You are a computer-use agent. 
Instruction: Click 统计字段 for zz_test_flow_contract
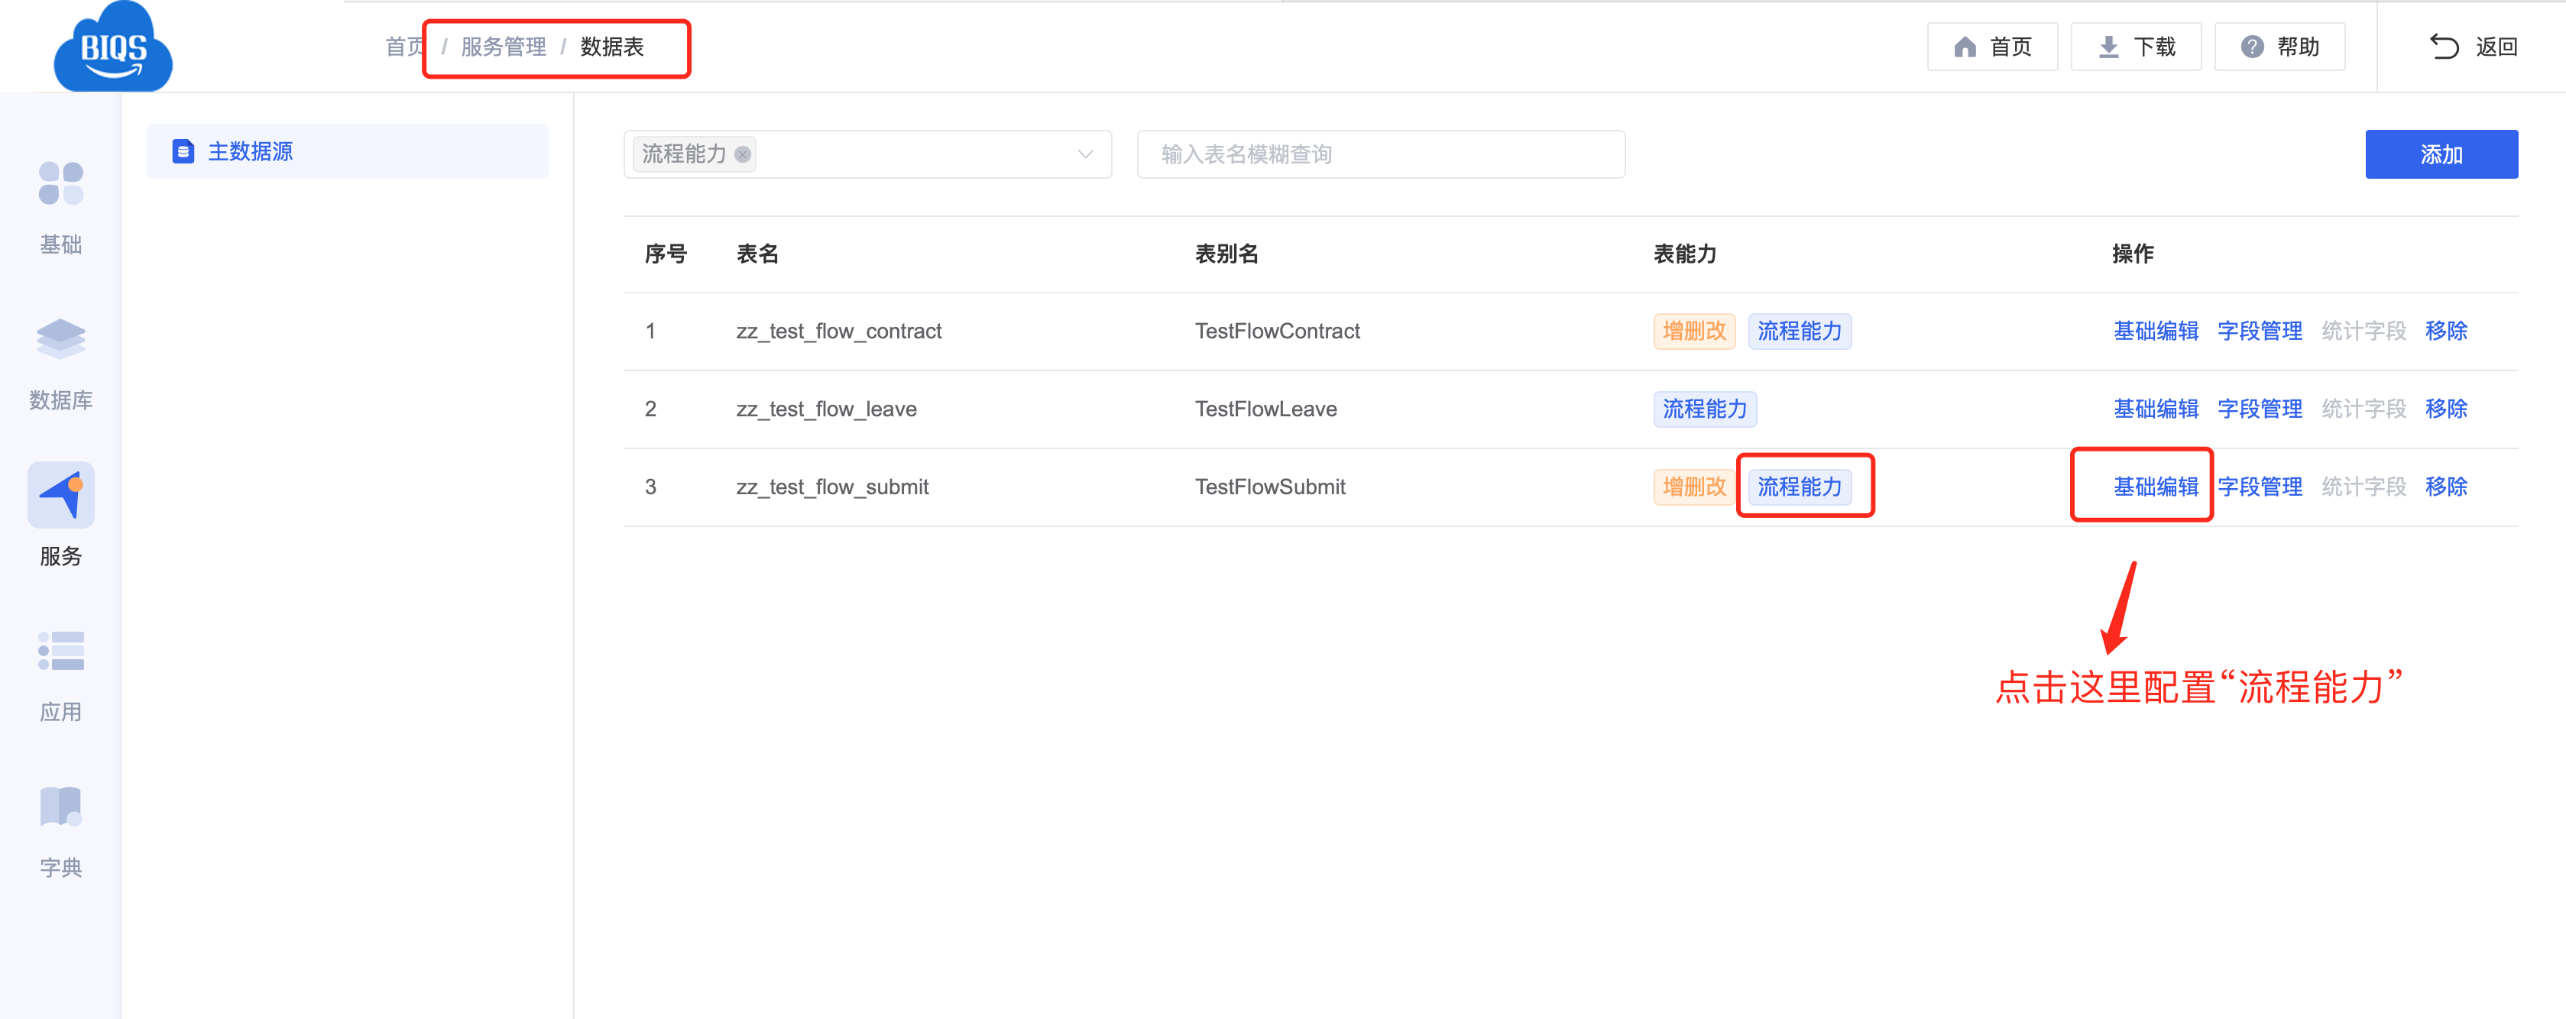tap(2363, 331)
